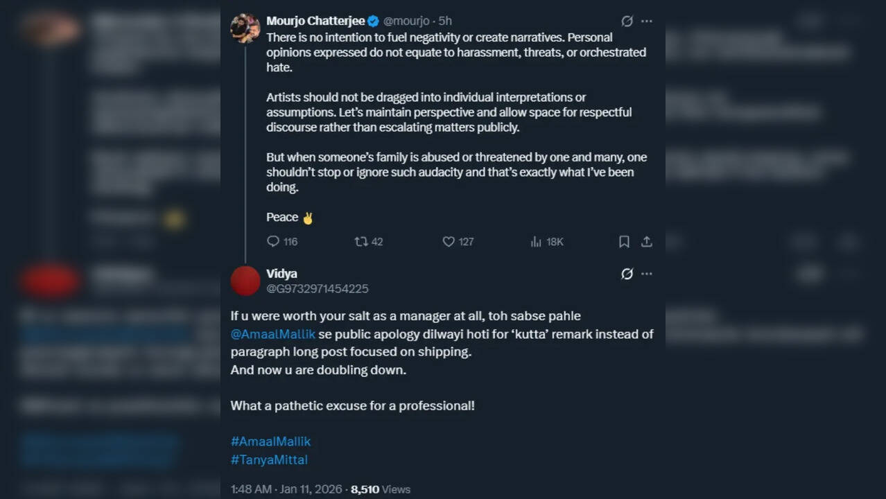Click the 8,510 Views count
The width and height of the screenshot is (886, 499).
click(x=378, y=489)
